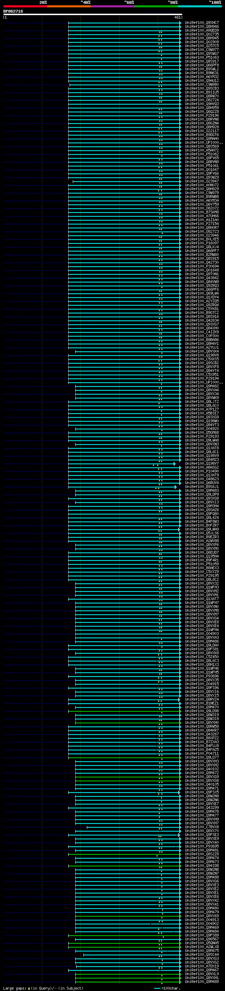The width and height of the screenshot is (225, 991).
Task: Select label UniRef100_A2WV88
Action: click(x=202, y=541)
